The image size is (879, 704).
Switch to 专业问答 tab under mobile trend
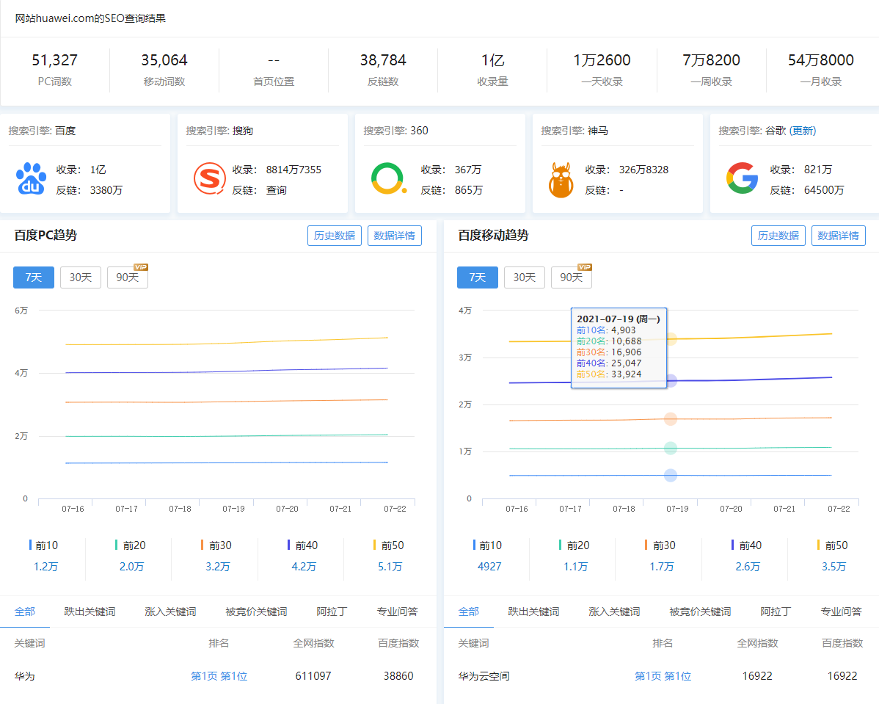[842, 612]
